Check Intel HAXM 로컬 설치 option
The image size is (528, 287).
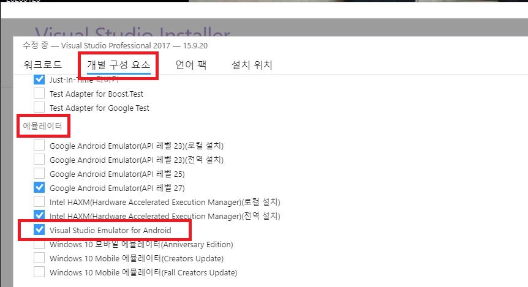point(39,201)
